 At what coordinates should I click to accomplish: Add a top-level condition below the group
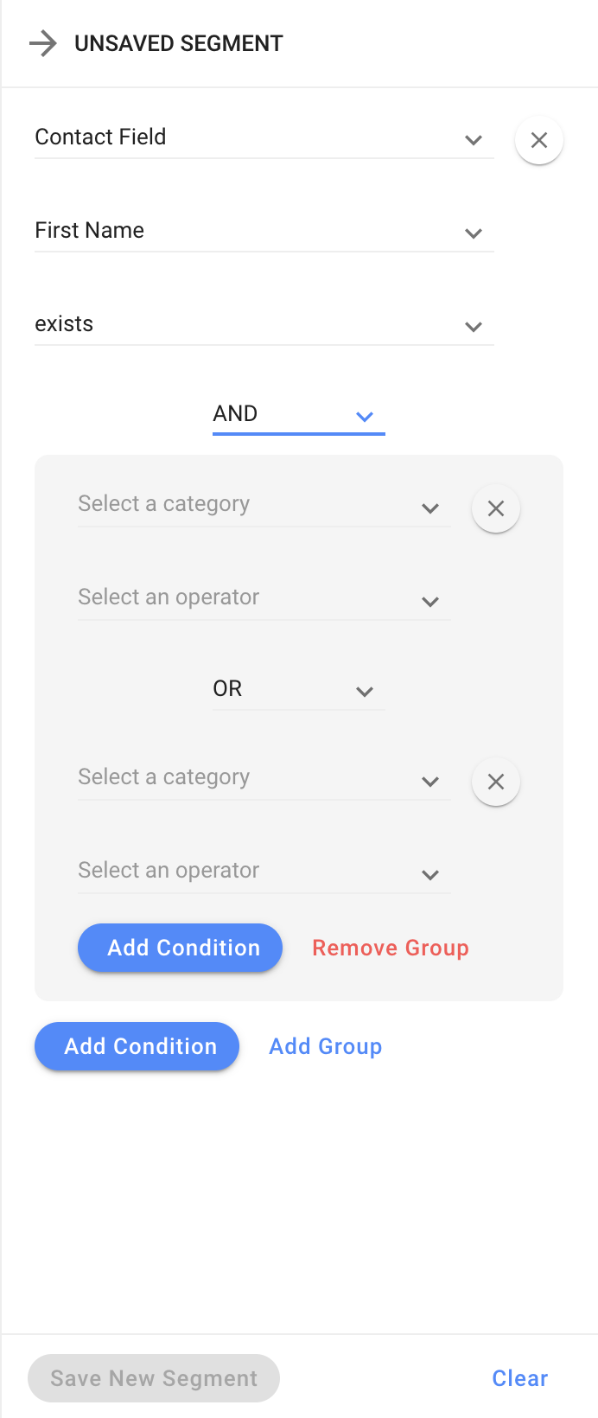click(x=137, y=1046)
